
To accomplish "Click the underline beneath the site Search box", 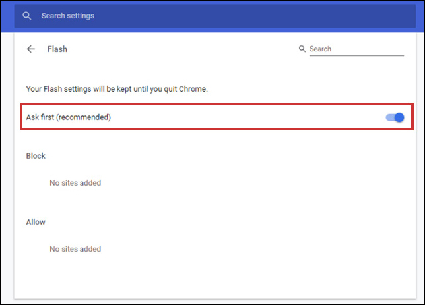I will [x=356, y=55].
